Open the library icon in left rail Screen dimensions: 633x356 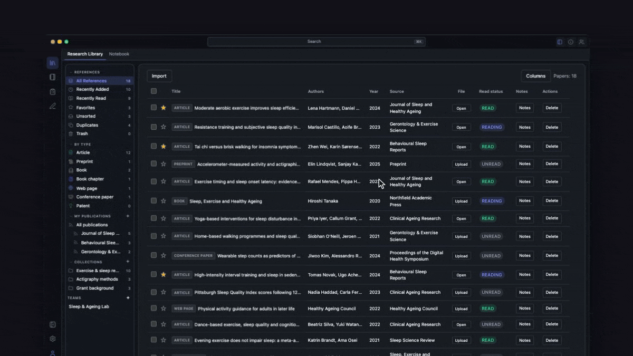tap(52, 63)
